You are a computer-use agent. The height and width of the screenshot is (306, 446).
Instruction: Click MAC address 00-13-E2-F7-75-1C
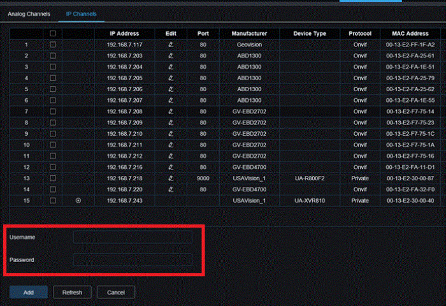[410, 133]
